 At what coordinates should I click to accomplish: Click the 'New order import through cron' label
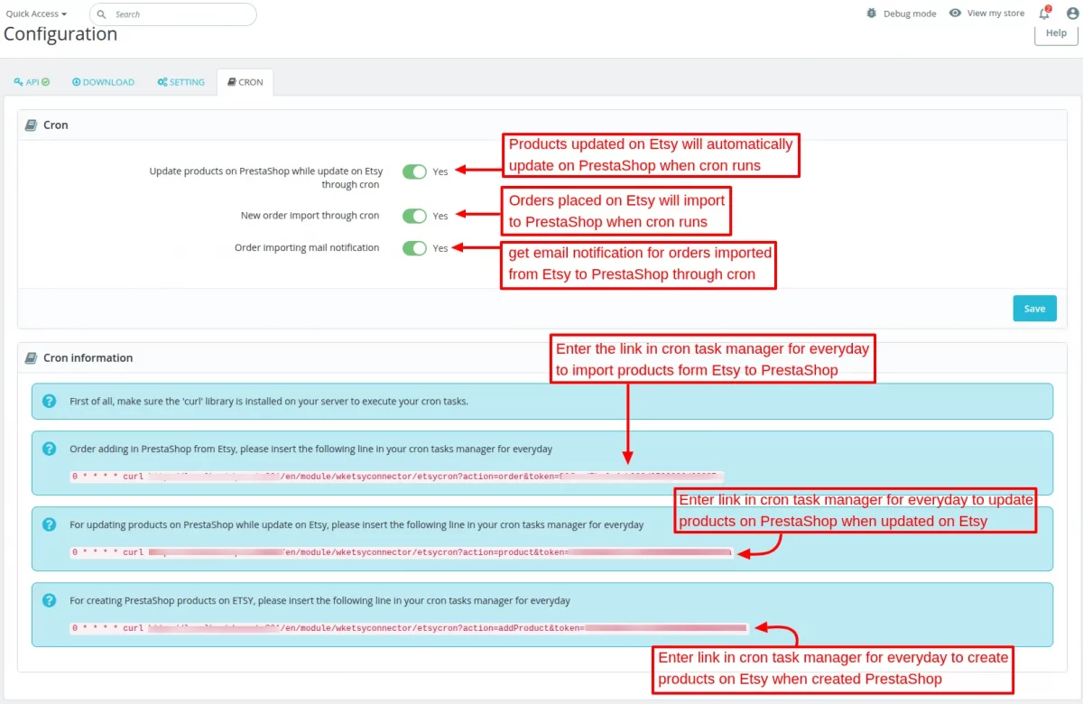(x=310, y=216)
